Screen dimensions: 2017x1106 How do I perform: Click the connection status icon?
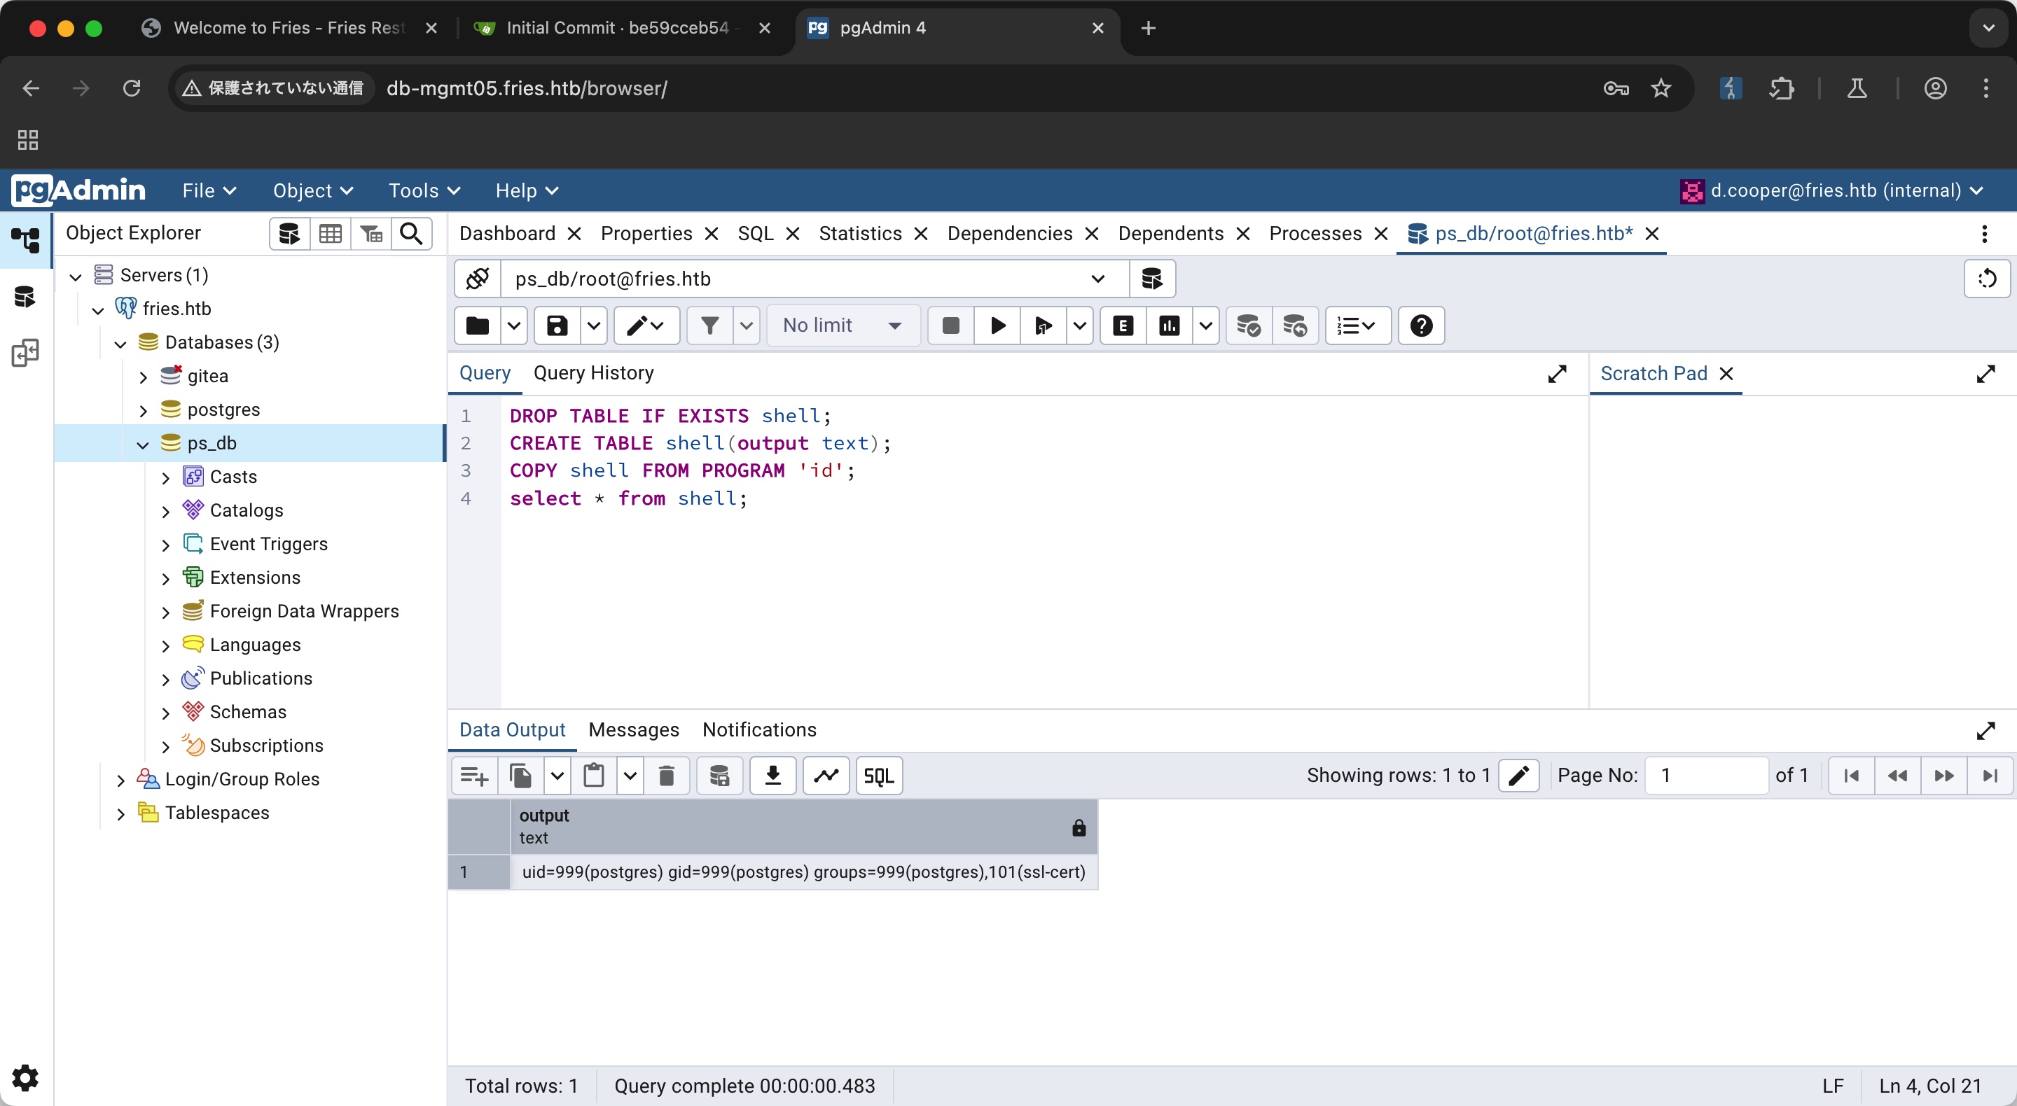(478, 279)
